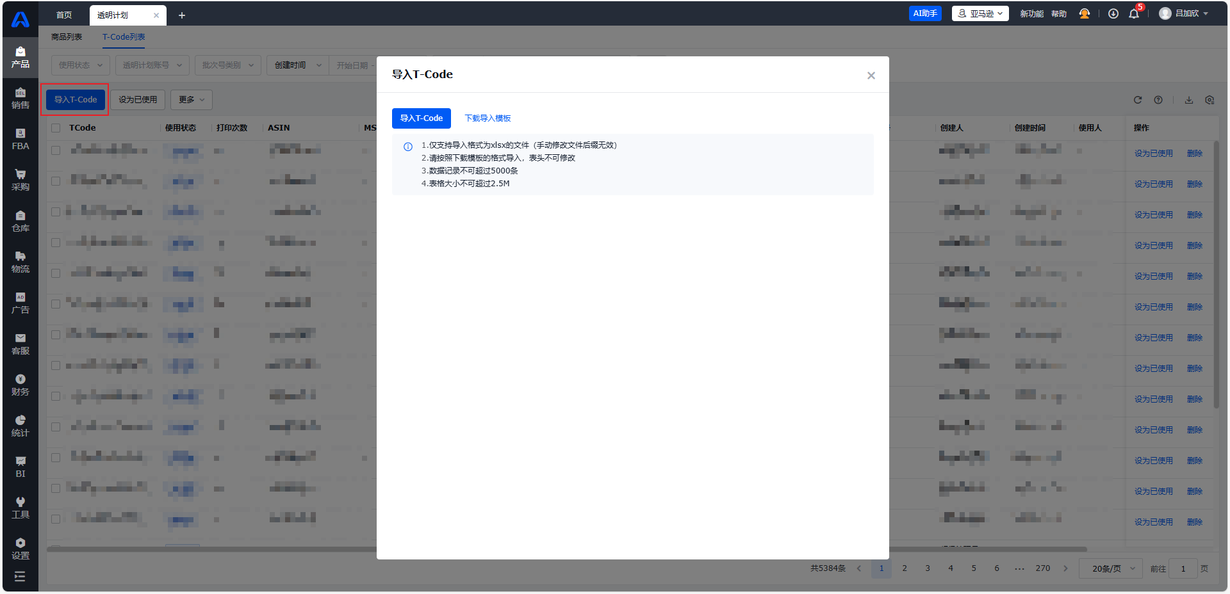
Task: Switch to the 商品列表 tab
Action: coord(67,37)
